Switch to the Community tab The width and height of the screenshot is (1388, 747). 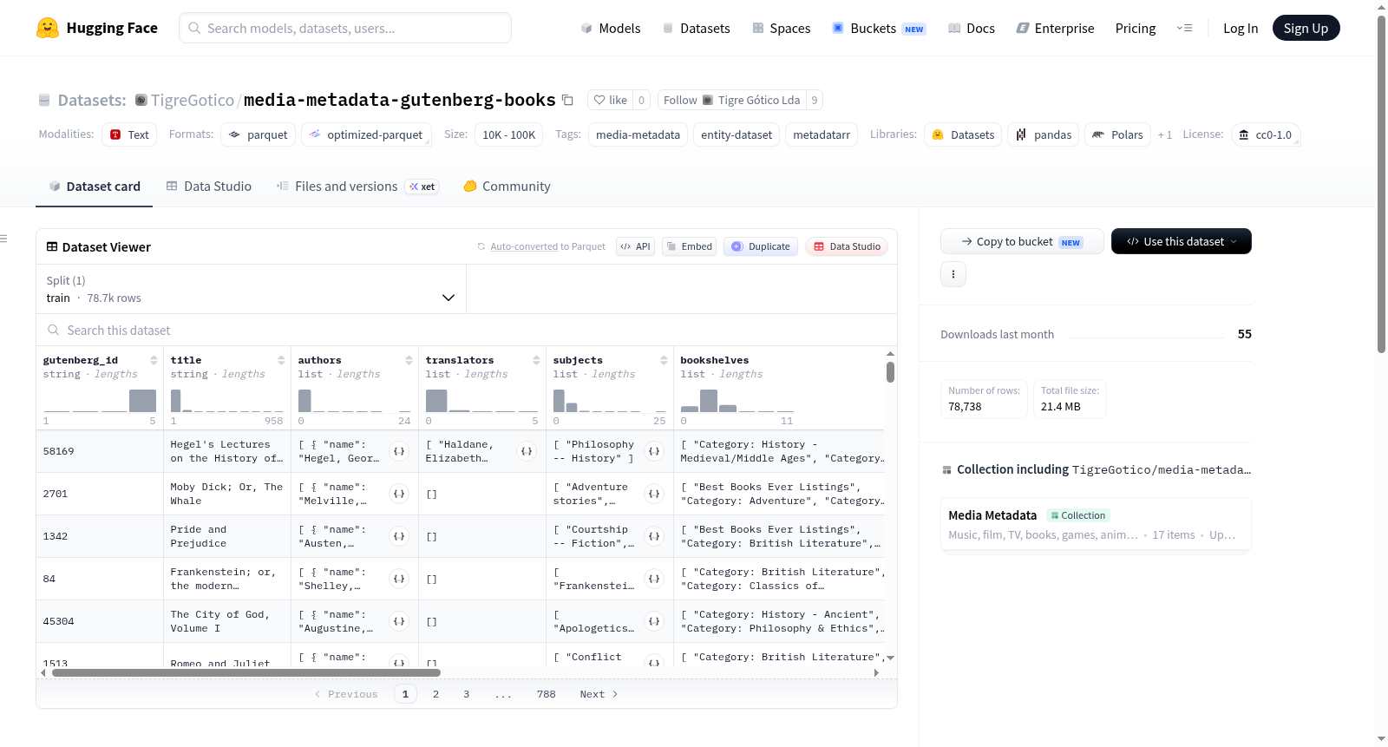pos(507,186)
